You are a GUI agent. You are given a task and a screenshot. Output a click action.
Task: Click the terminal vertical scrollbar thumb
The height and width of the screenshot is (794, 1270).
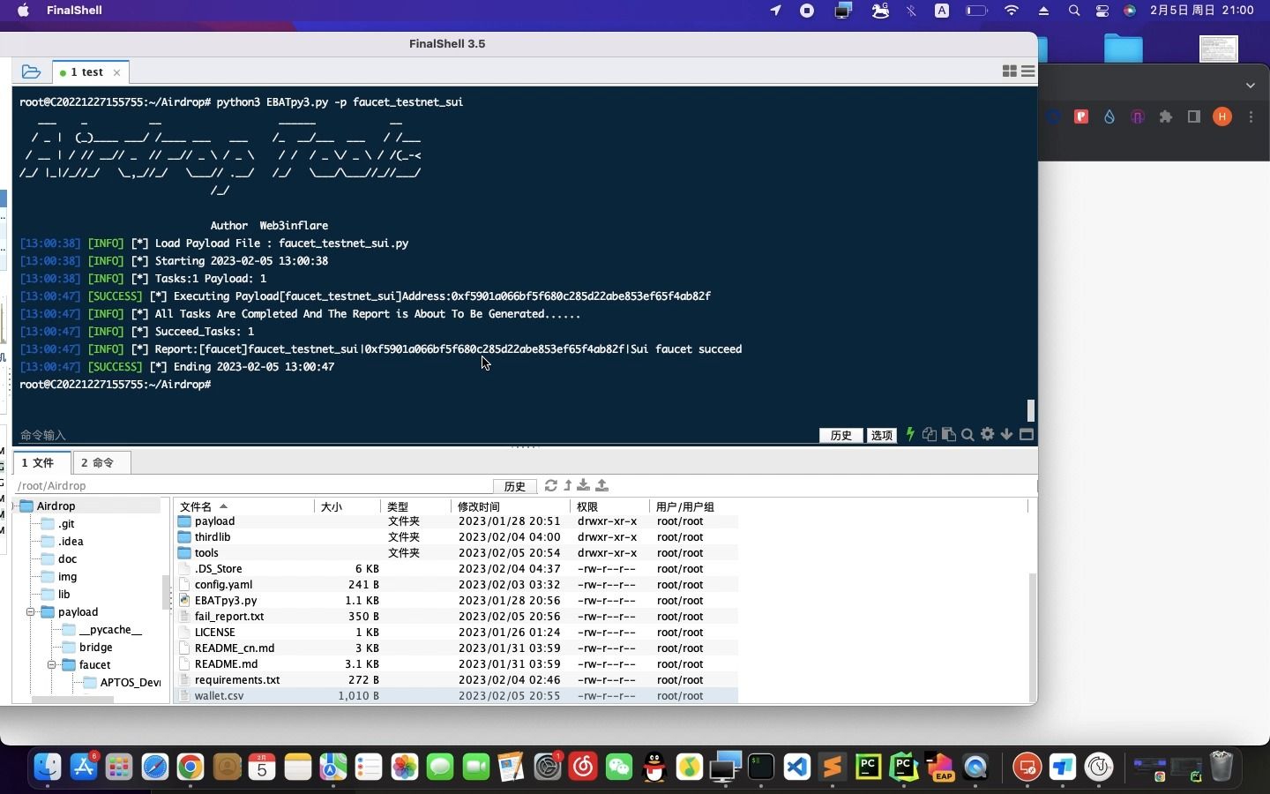click(x=1030, y=410)
